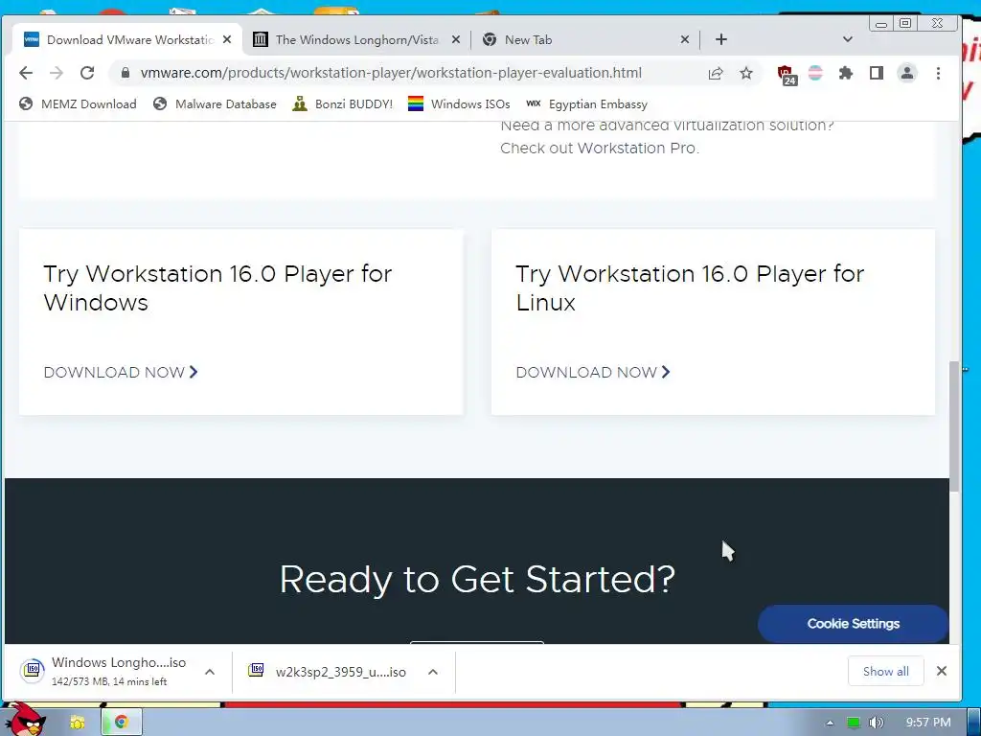Click the 142/573 MB download progress text

coord(109,681)
